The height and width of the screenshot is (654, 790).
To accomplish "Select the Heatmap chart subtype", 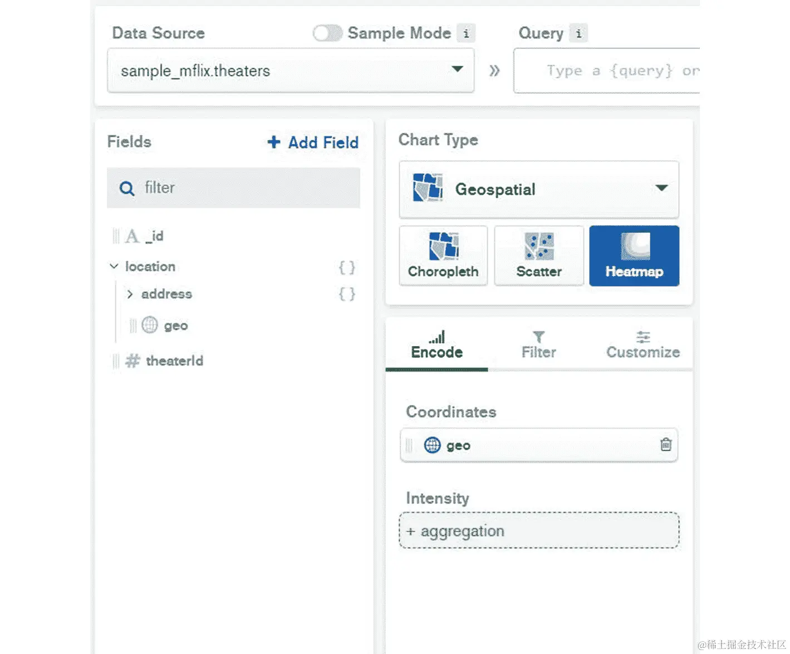I will (634, 255).
